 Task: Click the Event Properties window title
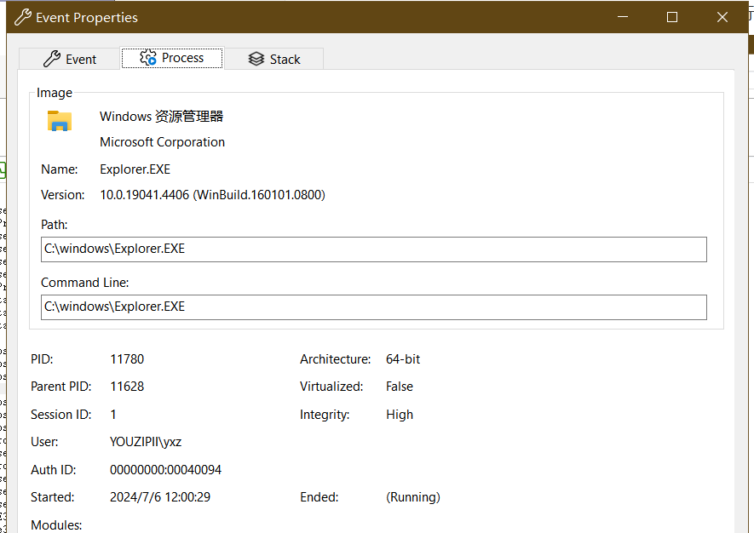[x=87, y=18]
